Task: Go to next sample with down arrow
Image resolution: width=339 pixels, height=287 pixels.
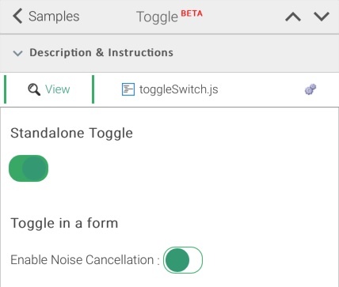Action: (x=322, y=17)
